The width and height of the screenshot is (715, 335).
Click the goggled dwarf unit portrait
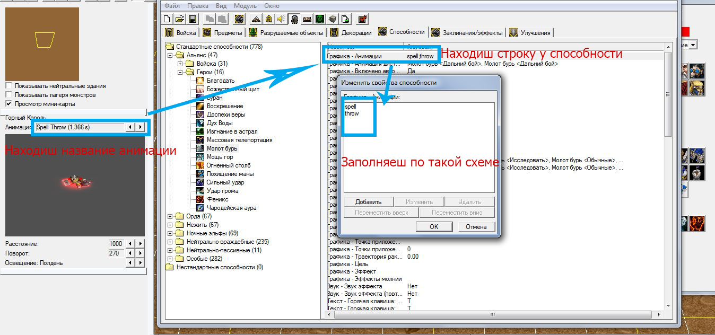point(697,70)
